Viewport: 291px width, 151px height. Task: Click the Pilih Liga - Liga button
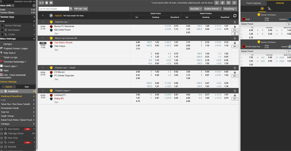[80, 8]
